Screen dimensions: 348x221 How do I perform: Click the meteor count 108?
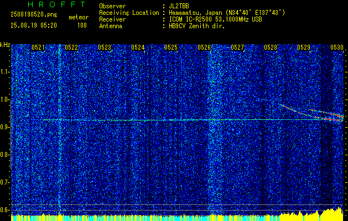[x=82, y=25]
